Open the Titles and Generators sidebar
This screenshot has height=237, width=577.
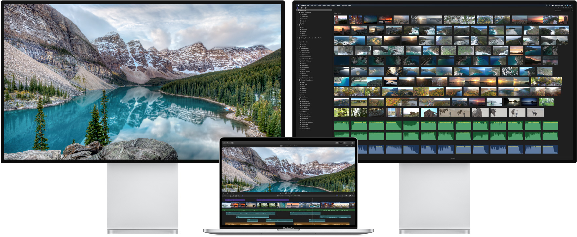[x=305, y=8]
